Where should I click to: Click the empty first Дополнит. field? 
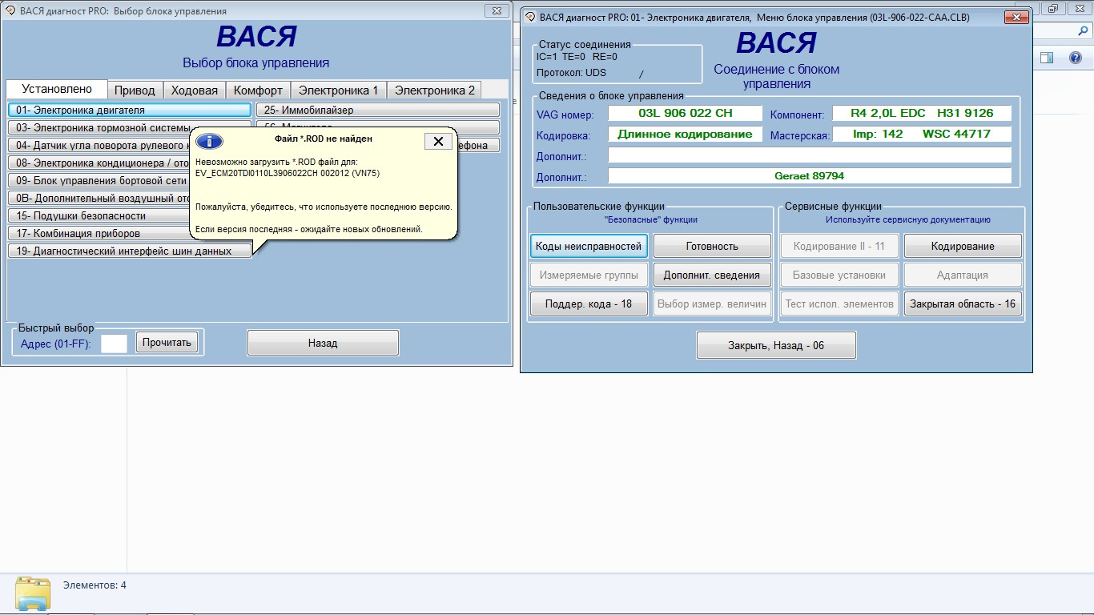810,155
